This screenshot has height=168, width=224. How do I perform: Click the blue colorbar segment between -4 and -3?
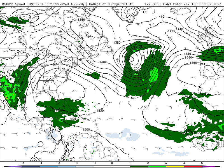(x=49, y=167)
